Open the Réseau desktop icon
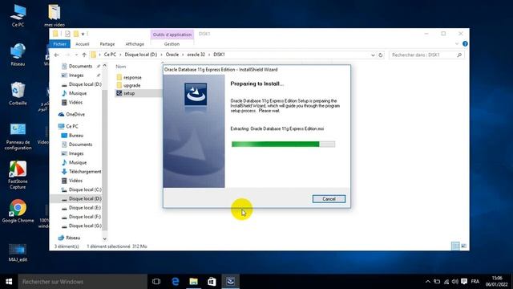The width and height of the screenshot is (513, 289). point(18,55)
